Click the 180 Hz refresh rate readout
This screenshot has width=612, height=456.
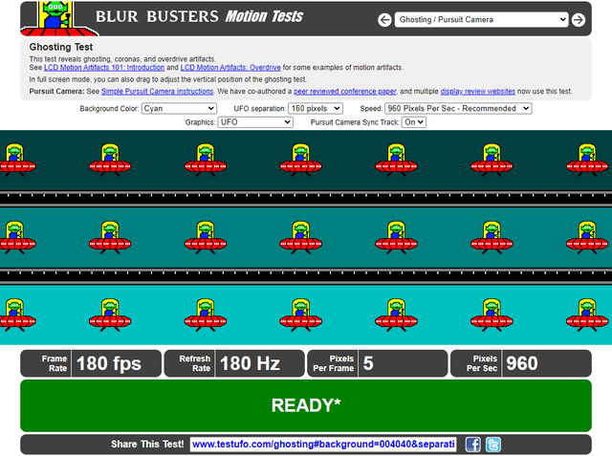coord(250,363)
